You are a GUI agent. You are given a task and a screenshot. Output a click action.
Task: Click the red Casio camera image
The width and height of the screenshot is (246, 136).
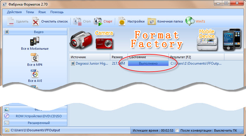[x=104, y=43]
